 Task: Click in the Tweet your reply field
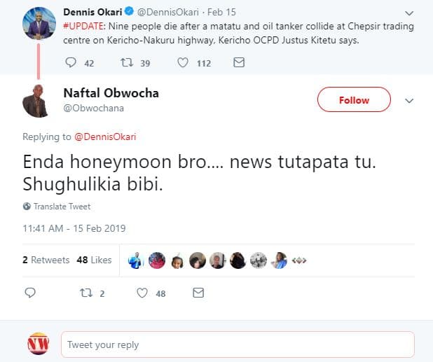238,344
